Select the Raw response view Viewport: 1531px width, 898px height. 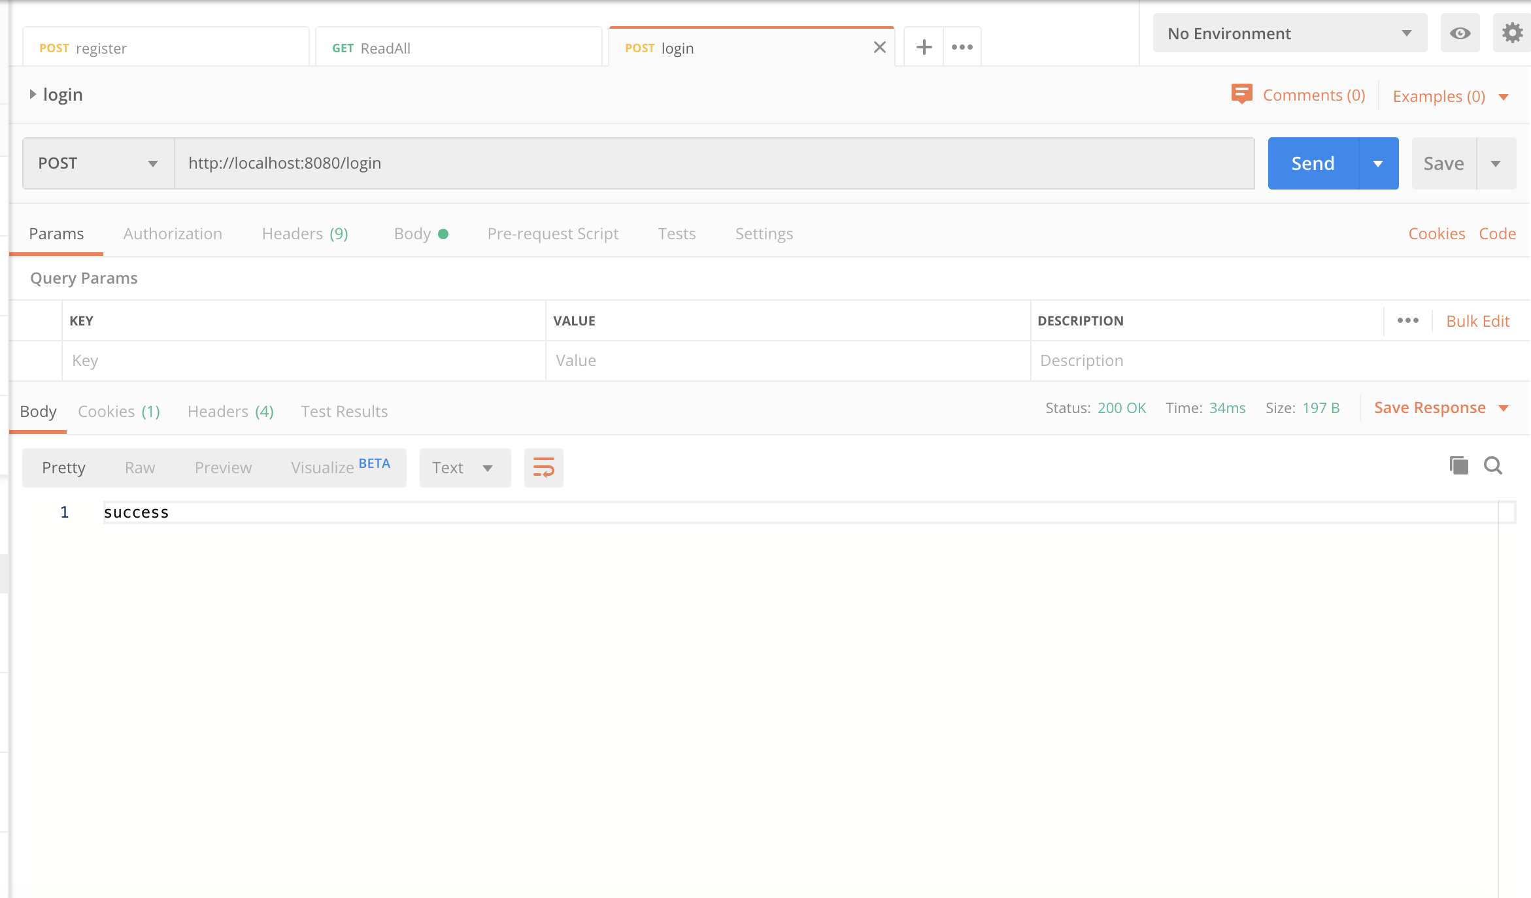(140, 468)
